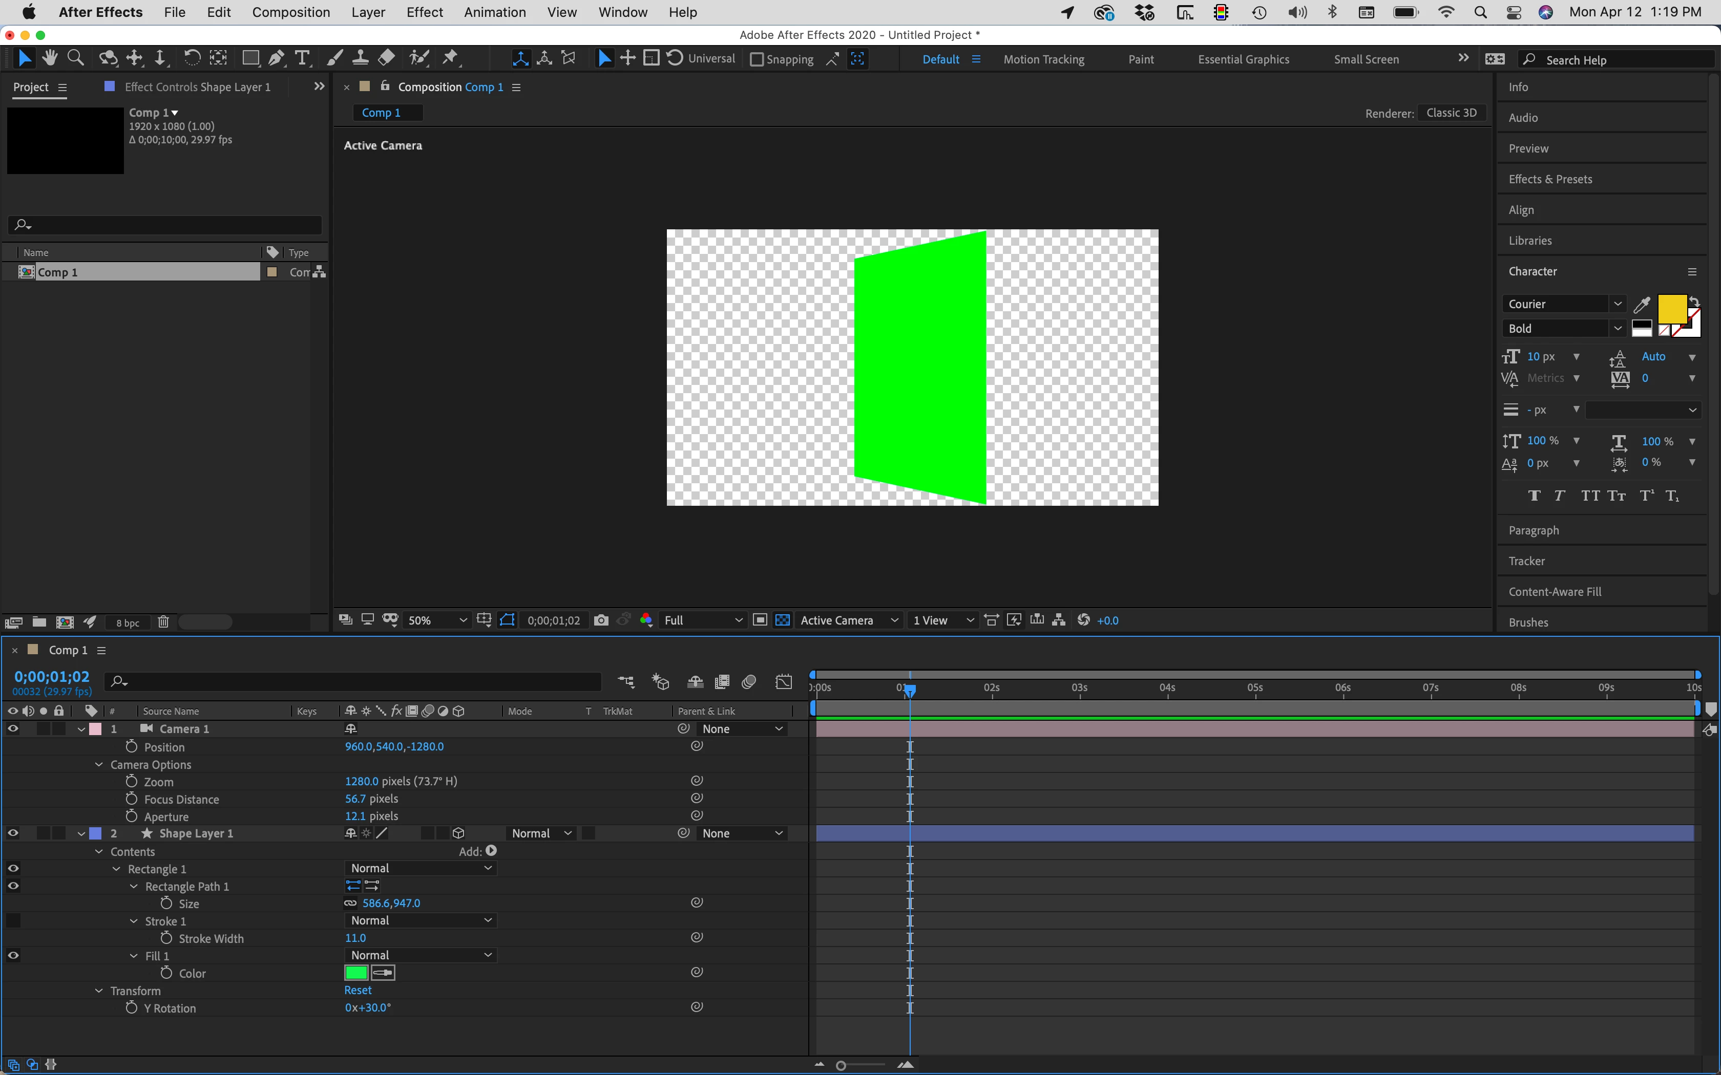
Task: Open the Animation menu
Action: point(494,12)
